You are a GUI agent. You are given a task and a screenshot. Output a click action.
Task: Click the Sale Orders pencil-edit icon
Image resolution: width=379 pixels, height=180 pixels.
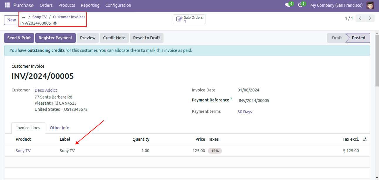click(179, 19)
